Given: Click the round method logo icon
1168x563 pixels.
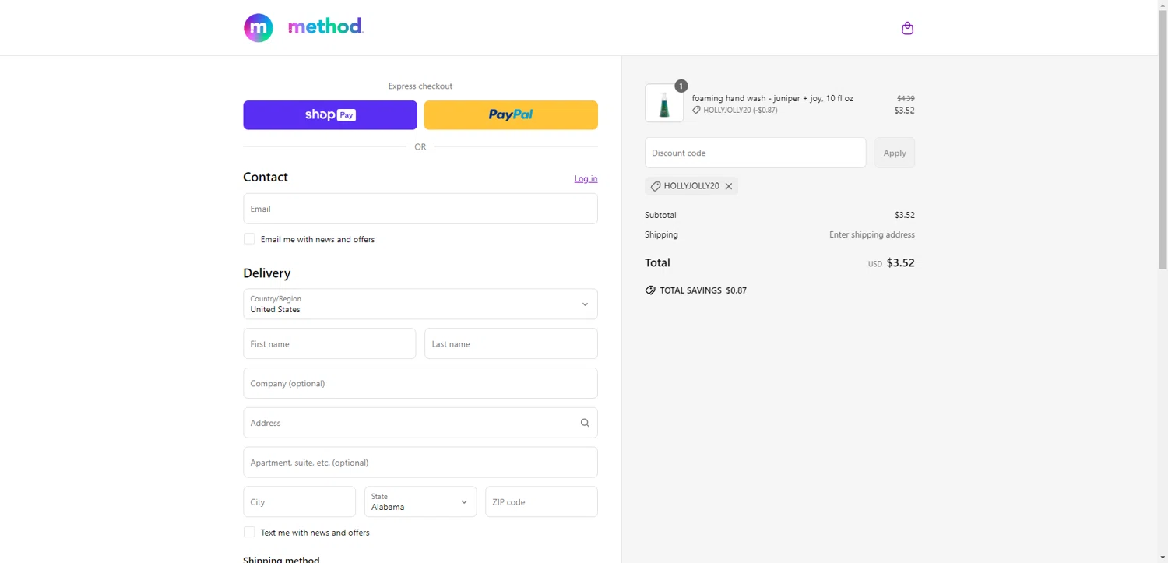Looking at the screenshot, I should 259,28.
